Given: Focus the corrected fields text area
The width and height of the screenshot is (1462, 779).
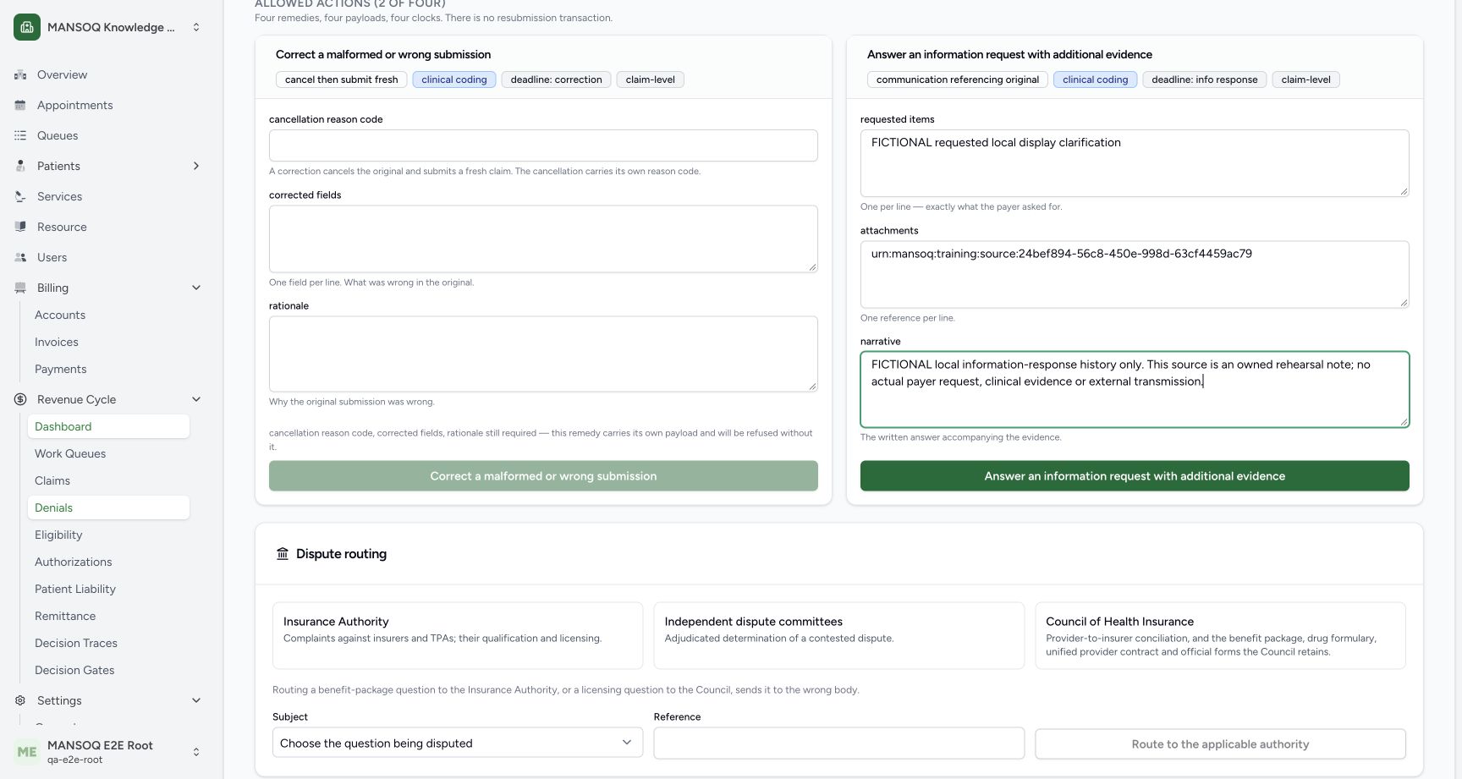Looking at the screenshot, I should (543, 239).
